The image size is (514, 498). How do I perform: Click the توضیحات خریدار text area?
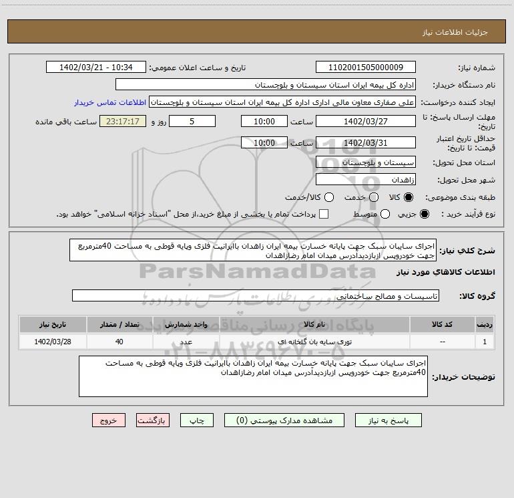(254, 376)
